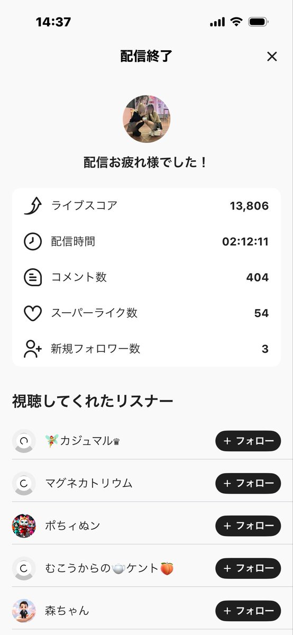This screenshot has height=635, width=293.
Task: Open 森ちゃん's avatar picture
Action: point(24,611)
